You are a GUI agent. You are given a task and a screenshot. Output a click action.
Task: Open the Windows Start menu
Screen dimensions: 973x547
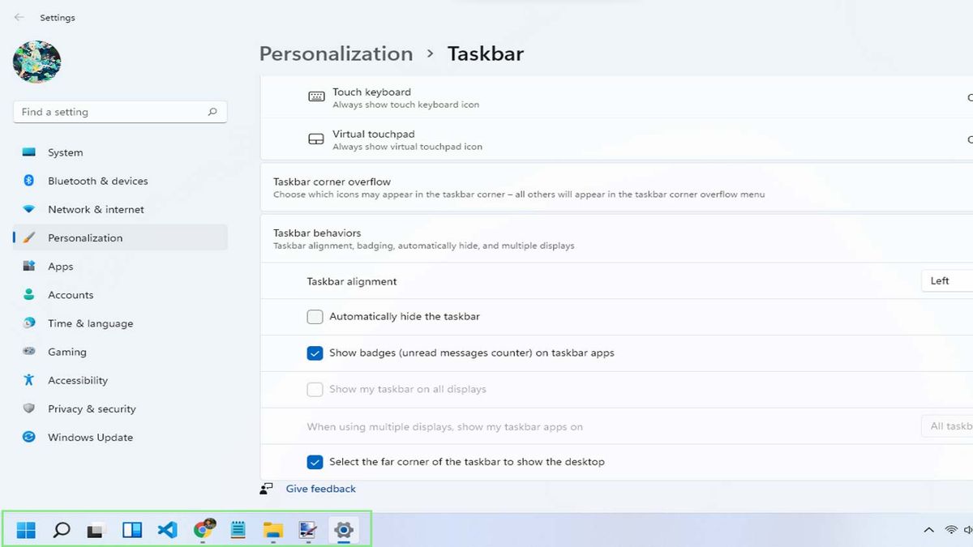tap(25, 529)
